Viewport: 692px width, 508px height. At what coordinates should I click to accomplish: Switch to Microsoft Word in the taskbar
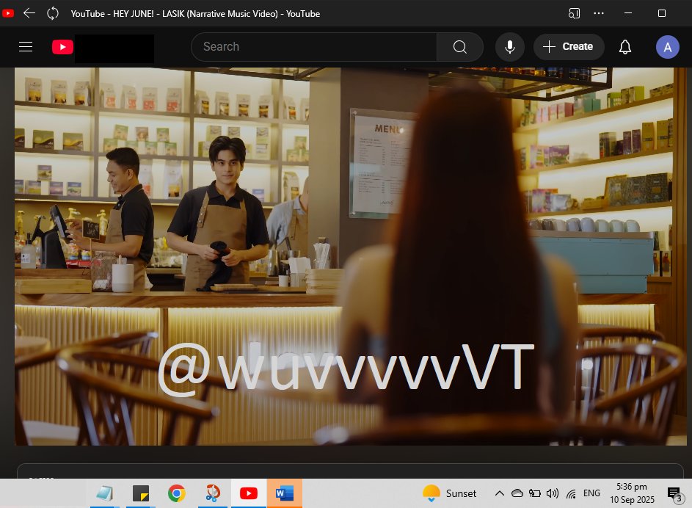click(x=285, y=493)
